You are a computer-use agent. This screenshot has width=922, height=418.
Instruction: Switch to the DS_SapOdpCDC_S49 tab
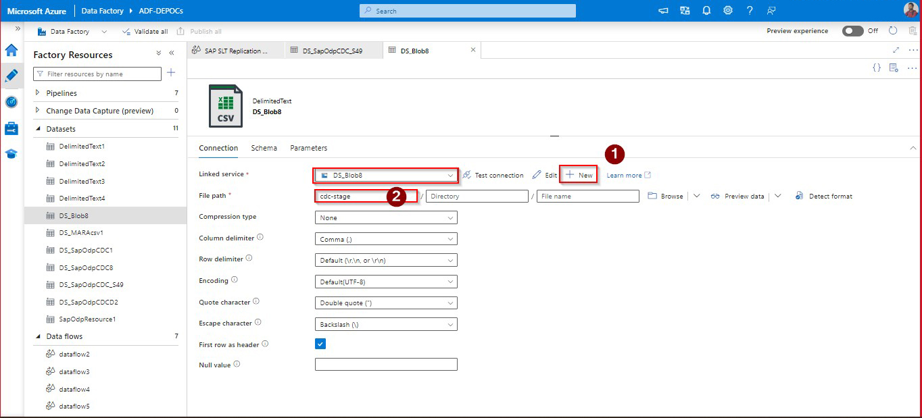(332, 51)
